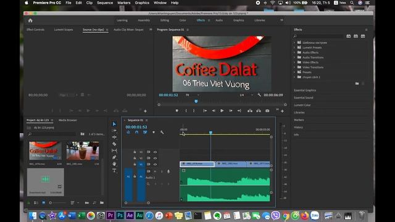Click new custom bin icon in Effects panel
This screenshot has height=222, width=395.
[x=357, y=83]
